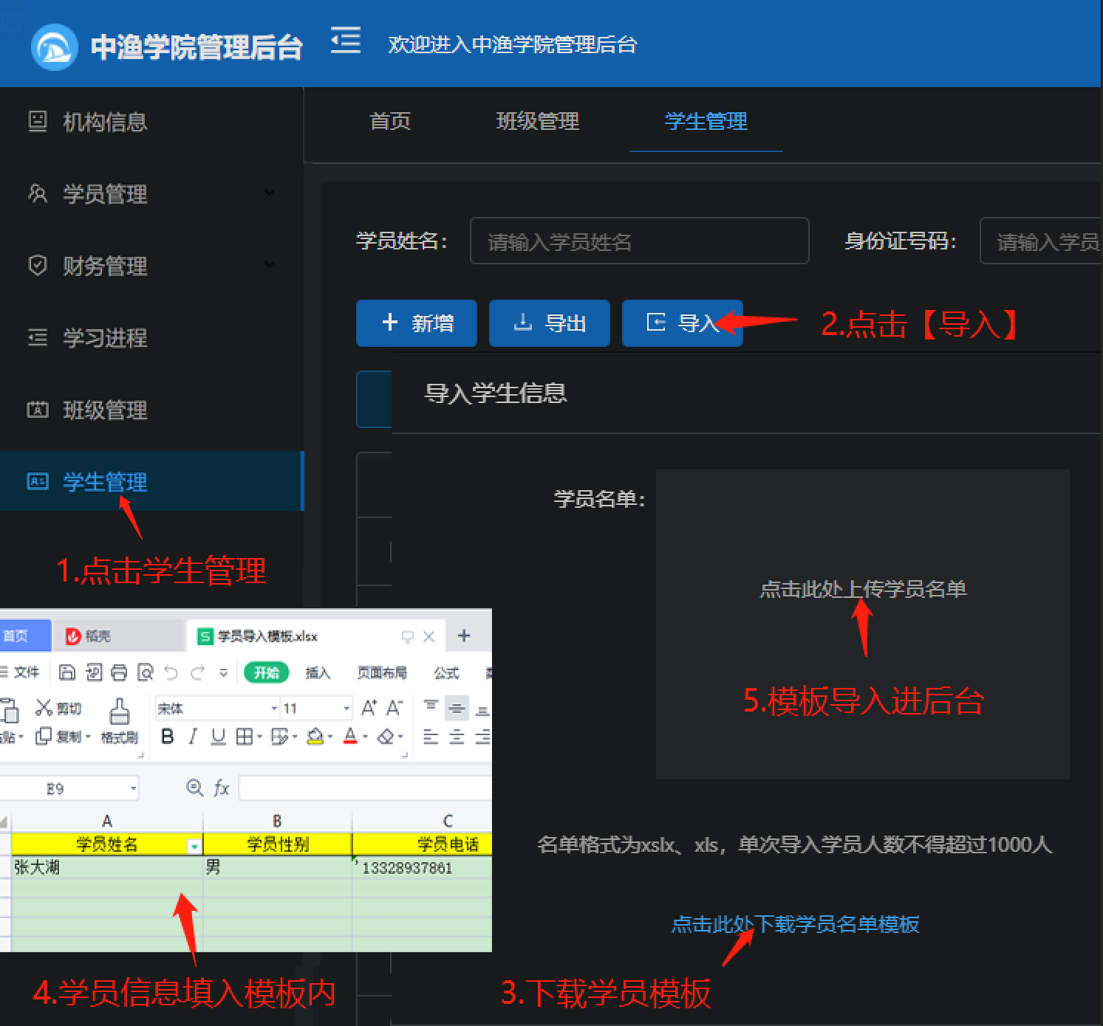The width and height of the screenshot is (1103, 1026).
Task: Select 学生管理 in the sidebar
Action: pos(151,481)
